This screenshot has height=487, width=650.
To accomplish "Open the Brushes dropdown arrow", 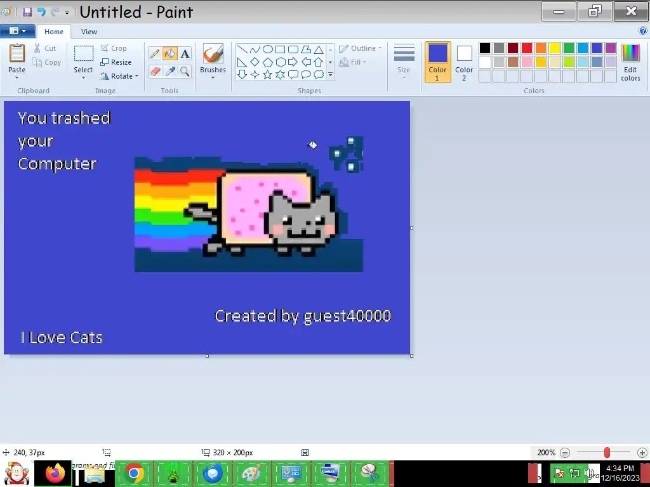I will pyautogui.click(x=213, y=77).
